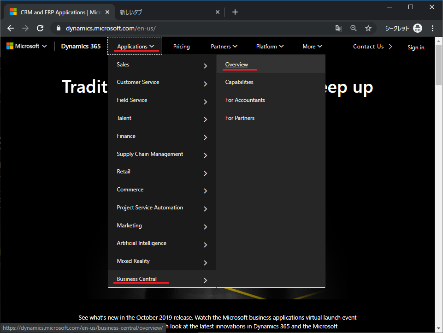View site security lock info
This screenshot has width=443, height=333.
59,28
